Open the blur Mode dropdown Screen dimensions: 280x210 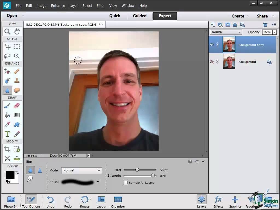tap(81, 170)
